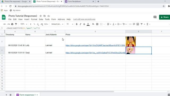Image resolution: width=170 pixels, height=96 pixels.
Task: Open the more number formats 123 dropdown
Action: tap(46, 24)
